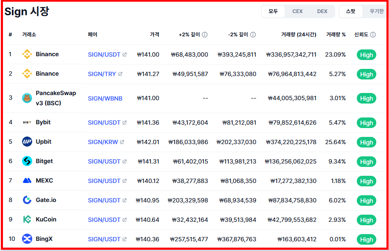Viewport: 389px width, 251px height.
Task: Click external link icon on Bybit SIGN/USDT
Action: (x=125, y=123)
